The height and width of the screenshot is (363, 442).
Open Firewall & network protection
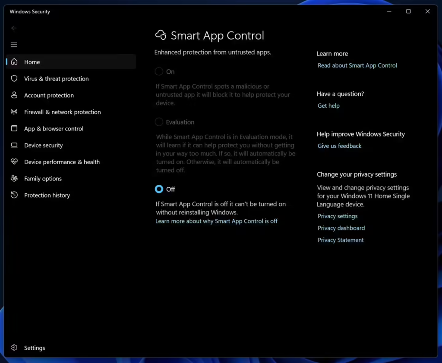(62, 112)
